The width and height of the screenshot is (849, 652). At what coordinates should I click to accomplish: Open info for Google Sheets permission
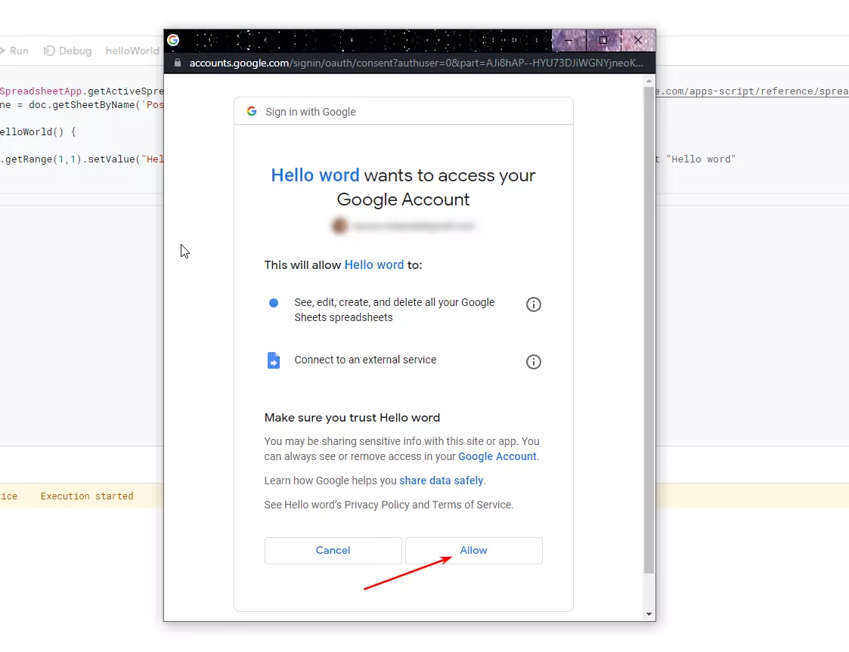533,304
